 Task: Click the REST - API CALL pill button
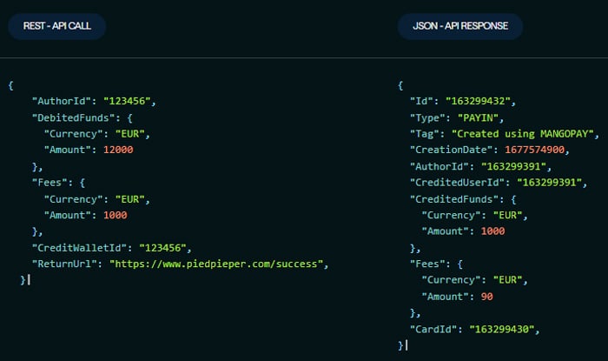coord(56,26)
